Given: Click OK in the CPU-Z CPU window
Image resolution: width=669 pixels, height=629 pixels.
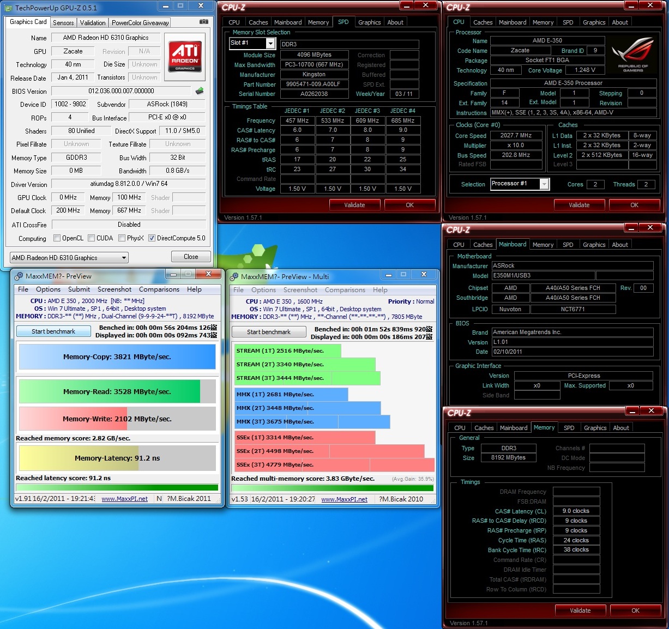Looking at the screenshot, I should coord(634,205).
